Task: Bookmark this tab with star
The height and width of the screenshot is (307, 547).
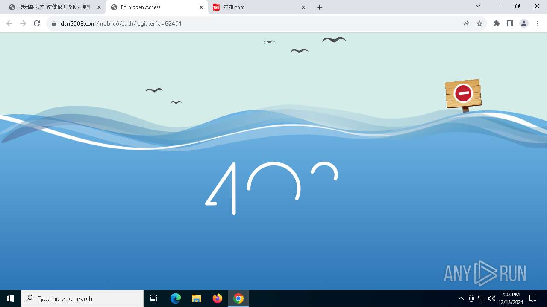Action: pyautogui.click(x=479, y=23)
